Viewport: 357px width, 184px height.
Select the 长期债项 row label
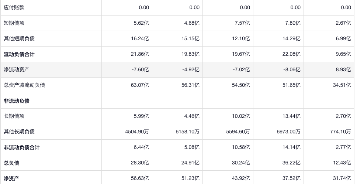coord(14,116)
